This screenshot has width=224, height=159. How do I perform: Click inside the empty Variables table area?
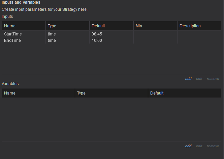click(111, 119)
